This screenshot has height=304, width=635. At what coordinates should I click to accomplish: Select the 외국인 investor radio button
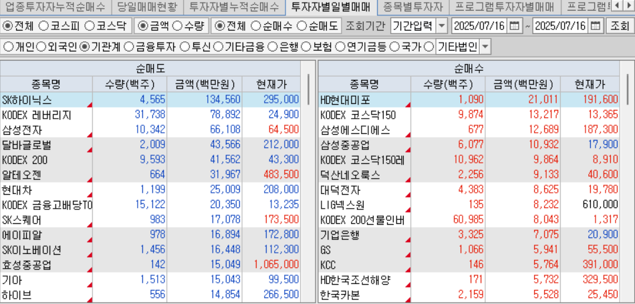(41, 47)
